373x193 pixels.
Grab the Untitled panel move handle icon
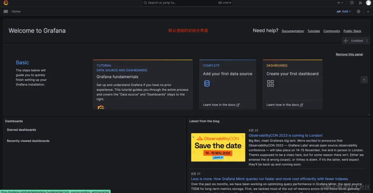[346, 41]
